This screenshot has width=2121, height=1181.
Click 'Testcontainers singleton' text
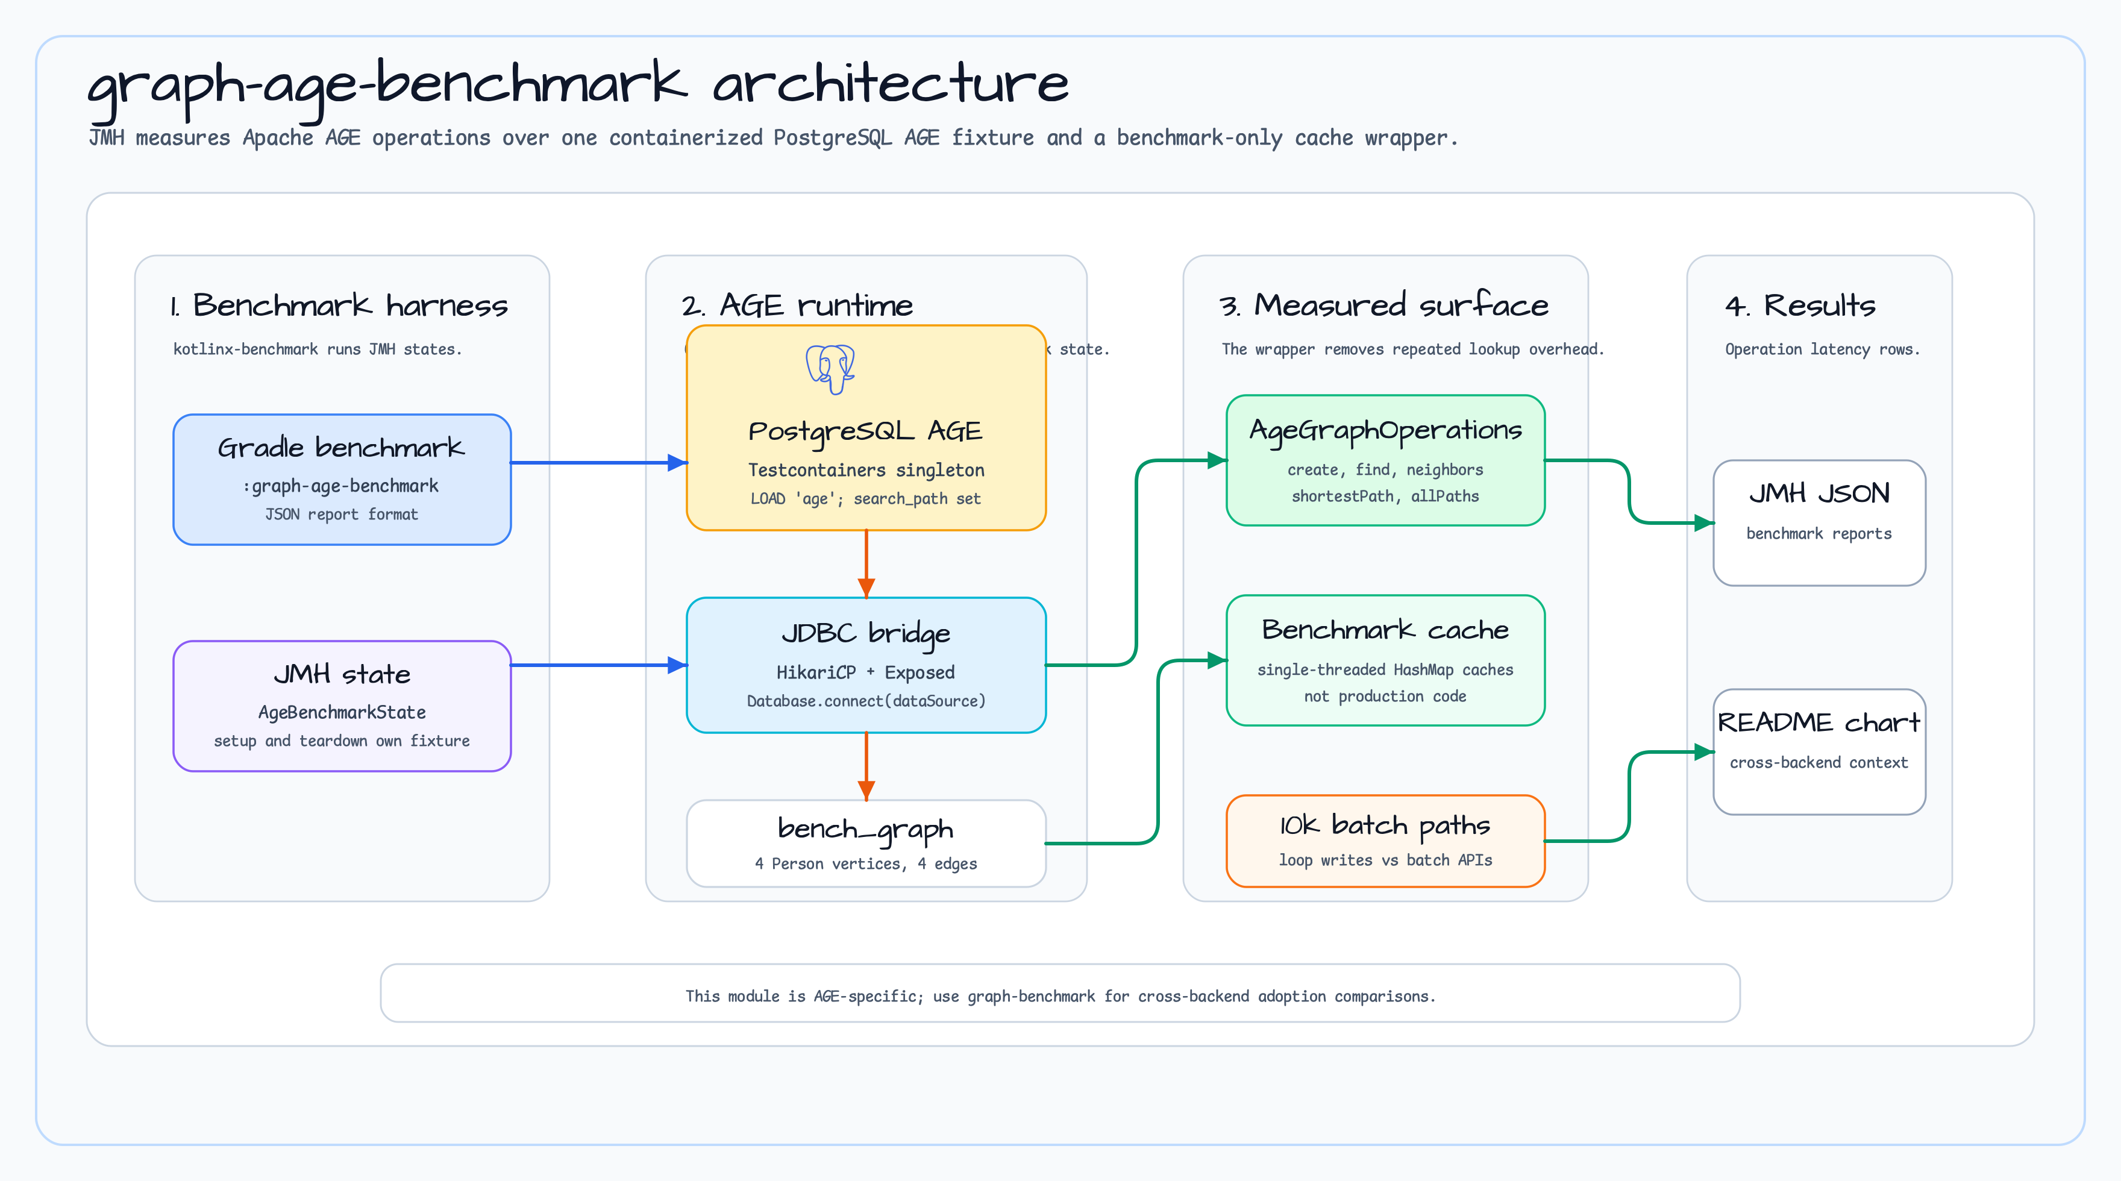point(865,470)
